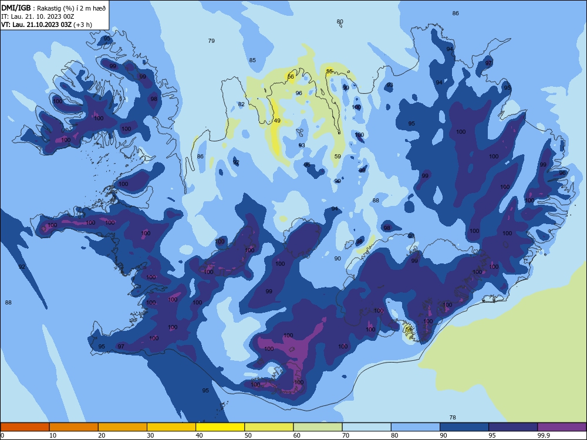Click the '90' legend scale label

point(444,435)
